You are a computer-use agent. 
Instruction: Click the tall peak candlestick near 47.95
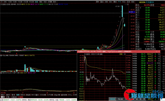pos(122,11)
